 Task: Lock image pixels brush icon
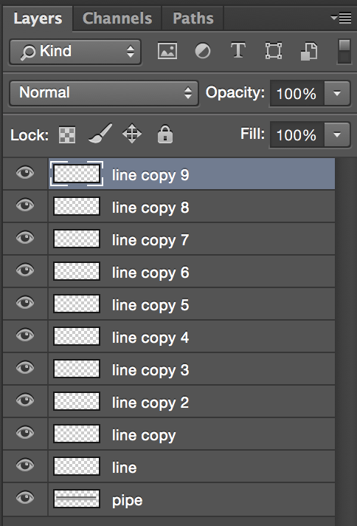(100, 134)
